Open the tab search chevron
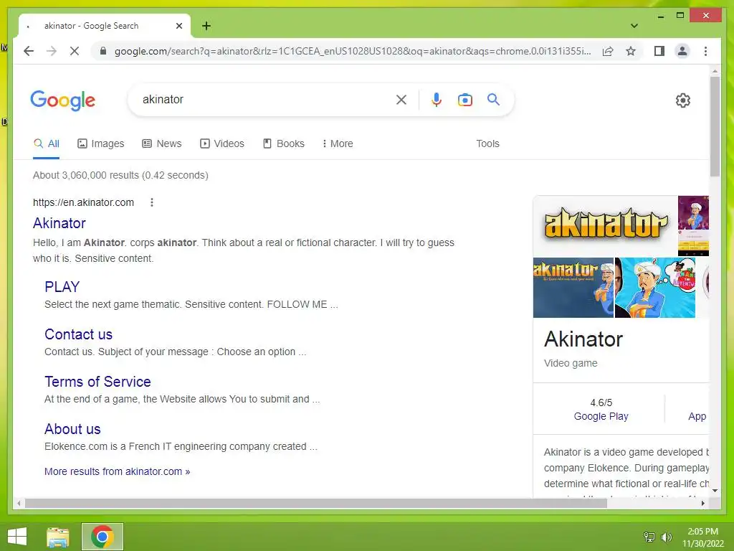 coord(634,26)
